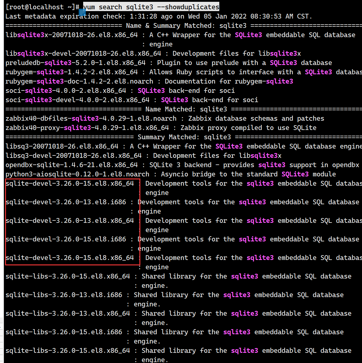362x363 pixels.
Task: Select package rubygem-sqlite3-1.4.2-2.el8.x86_64
Action: (x=72, y=72)
